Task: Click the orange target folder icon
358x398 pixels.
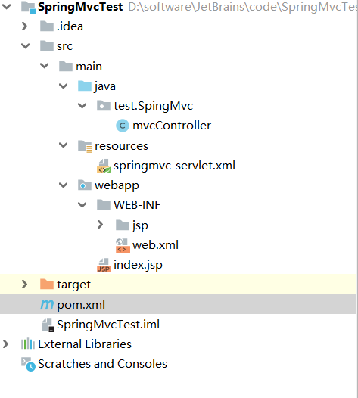Action: click(47, 285)
